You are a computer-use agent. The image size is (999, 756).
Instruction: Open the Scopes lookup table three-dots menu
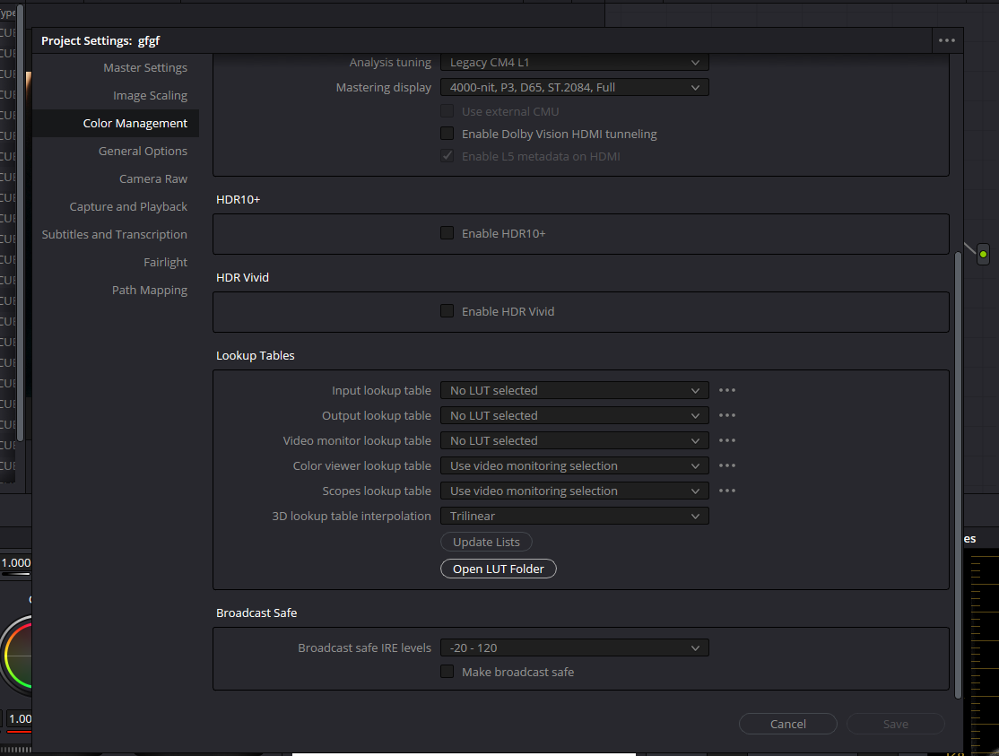727,491
